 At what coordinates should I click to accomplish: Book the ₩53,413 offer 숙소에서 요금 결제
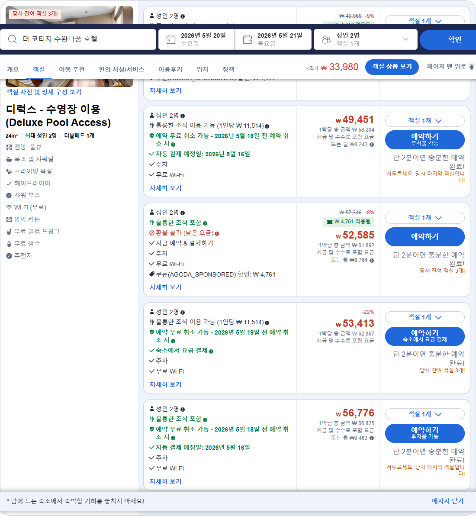[x=425, y=336]
